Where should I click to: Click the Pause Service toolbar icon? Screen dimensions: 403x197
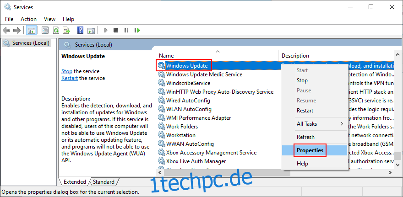click(x=126, y=30)
